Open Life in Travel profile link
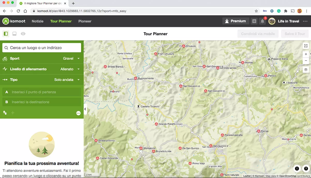 [288, 21]
